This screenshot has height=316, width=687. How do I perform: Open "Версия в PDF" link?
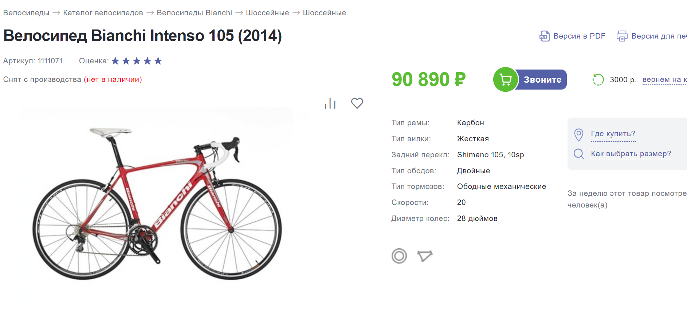[579, 36]
